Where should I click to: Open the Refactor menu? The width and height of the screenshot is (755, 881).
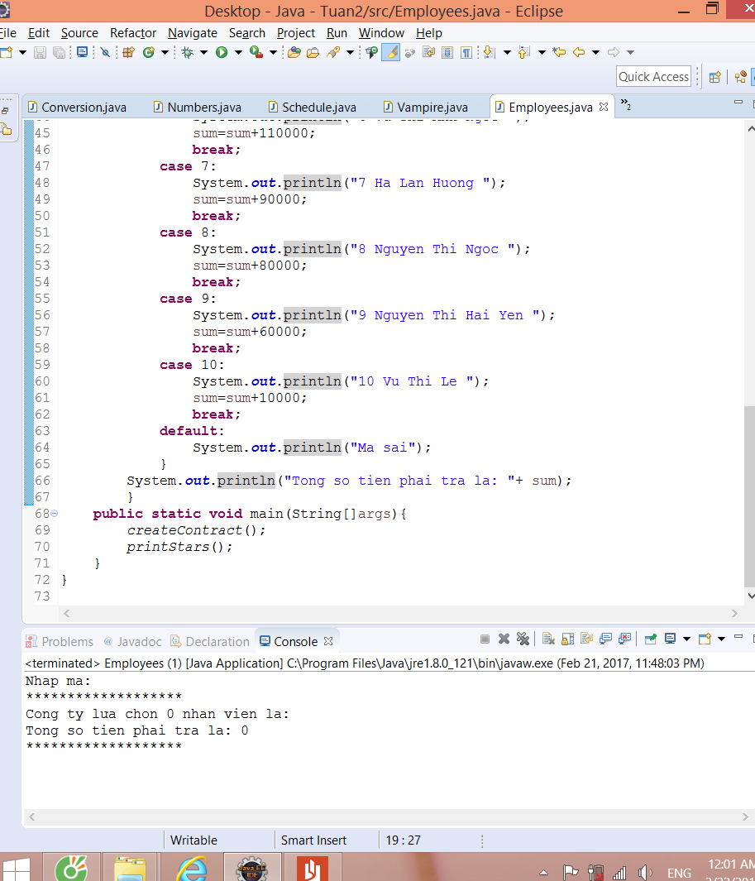click(132, 33)
